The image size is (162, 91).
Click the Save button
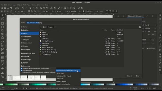[137, 76]
